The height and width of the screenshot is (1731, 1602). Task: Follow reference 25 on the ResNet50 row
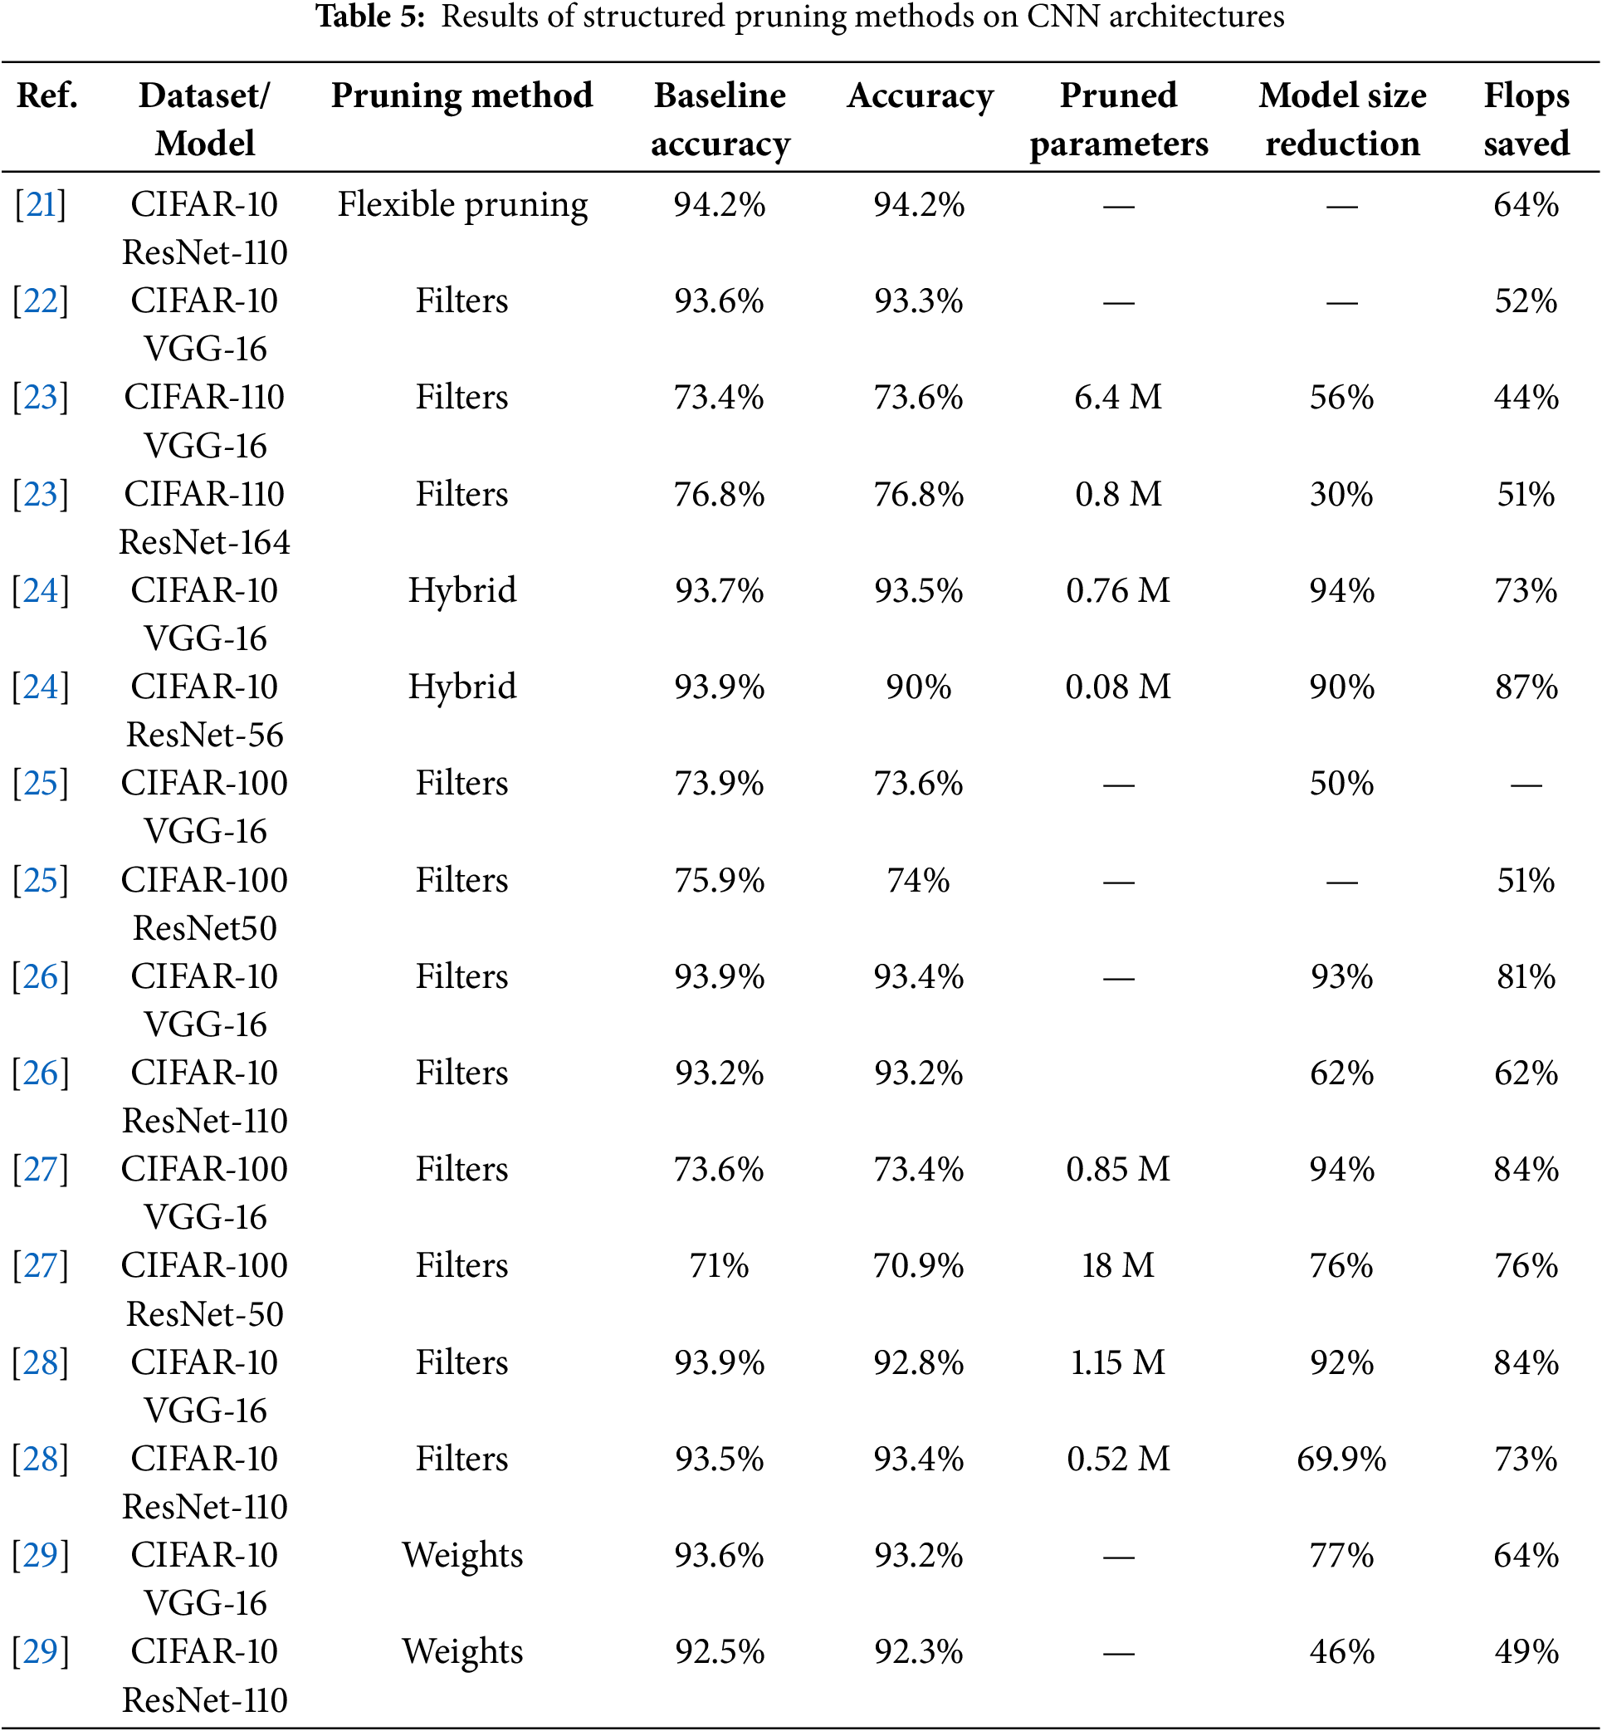click(x=41, y=881)
